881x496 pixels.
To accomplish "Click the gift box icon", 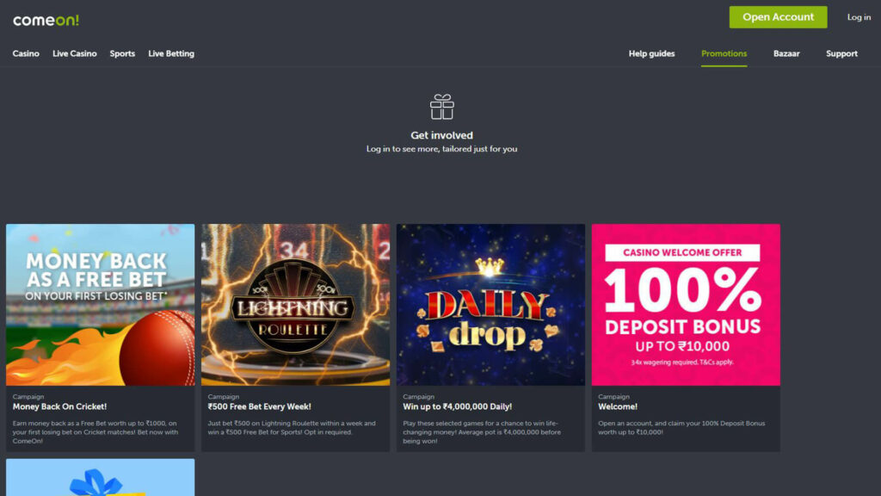I will coord(441,107).
